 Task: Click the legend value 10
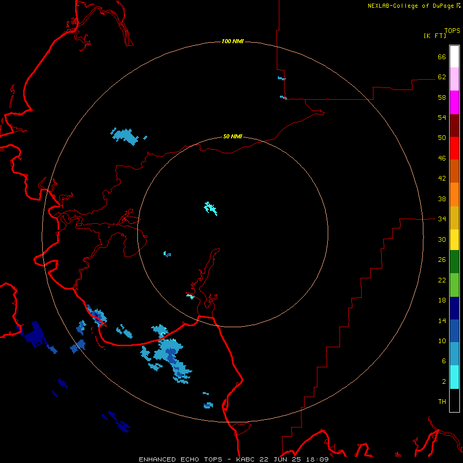[442, 341]
